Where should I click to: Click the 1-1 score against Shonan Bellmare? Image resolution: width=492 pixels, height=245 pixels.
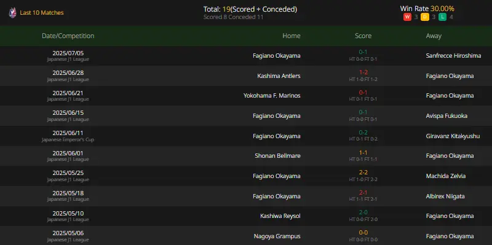(x=363, y=152)
